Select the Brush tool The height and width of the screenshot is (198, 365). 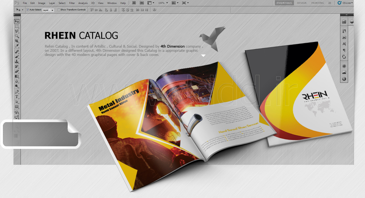[x=17, y=56]
